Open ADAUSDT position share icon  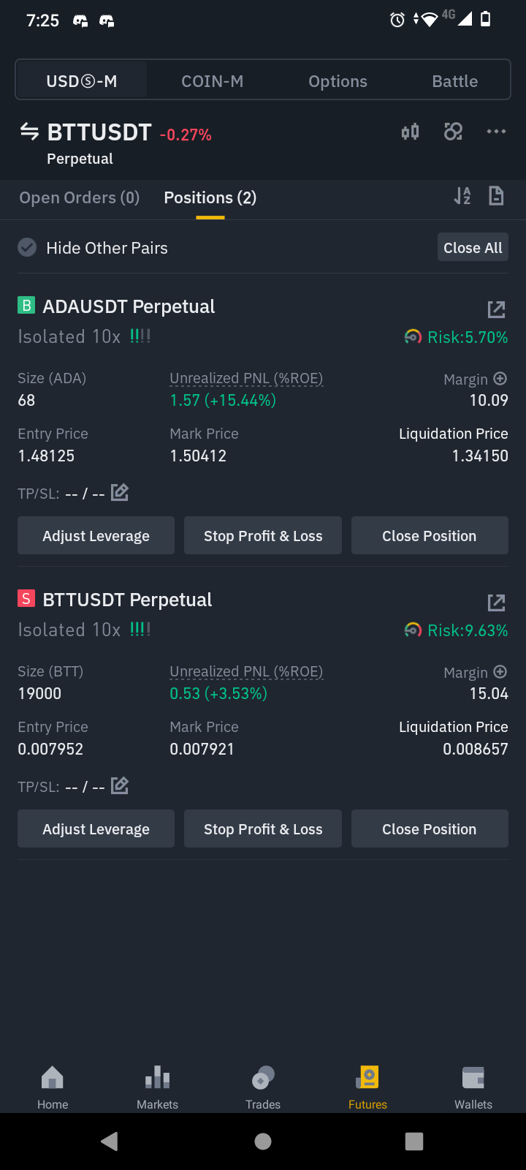point(496,309)
